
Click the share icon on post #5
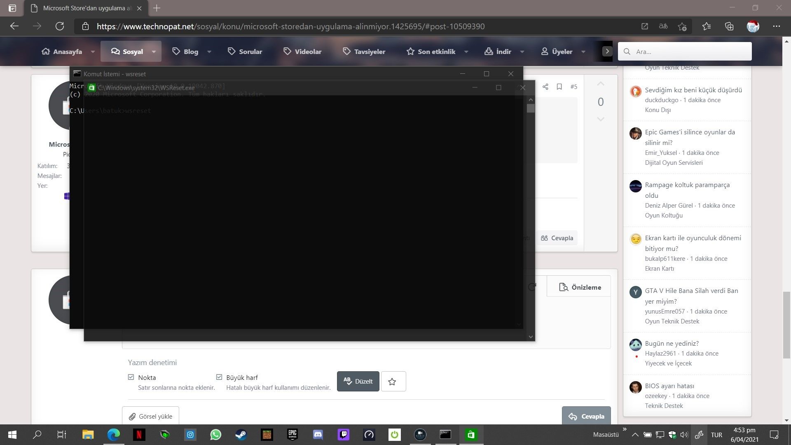[545, 87]
